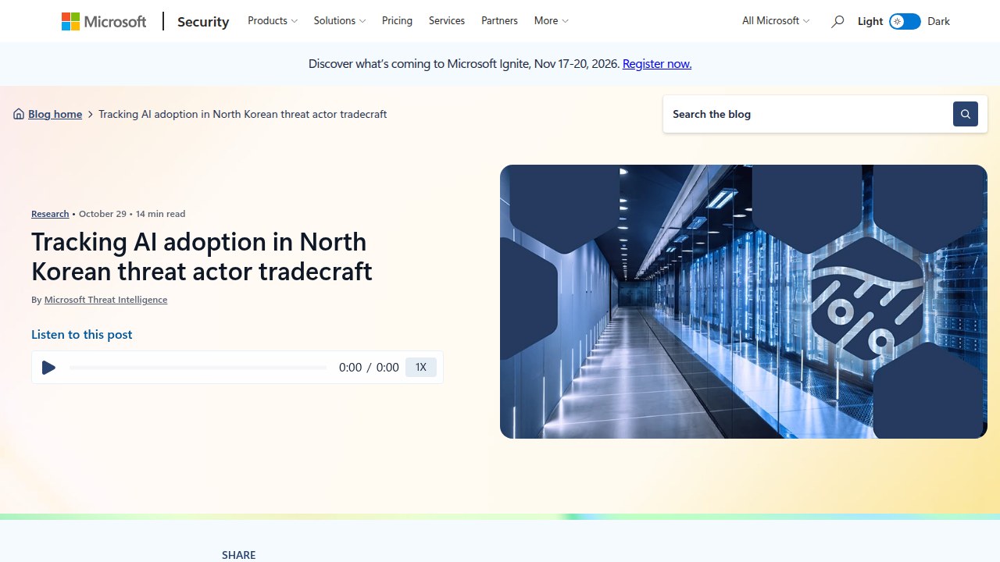This screenshot has height=562, width=1000.
Task: Open the Partners menu item
Action: click(x=499, y=21)
